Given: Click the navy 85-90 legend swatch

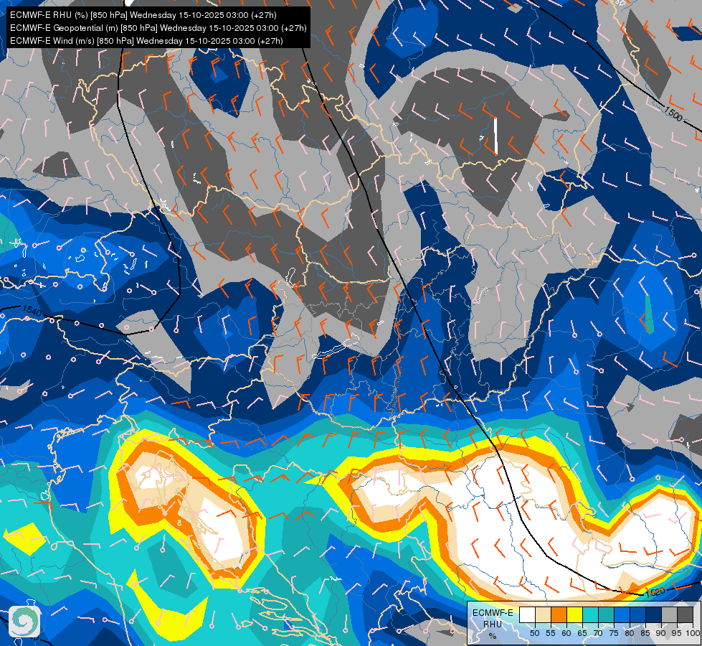Looking at the screenshot, I should [x=654, y=614].
